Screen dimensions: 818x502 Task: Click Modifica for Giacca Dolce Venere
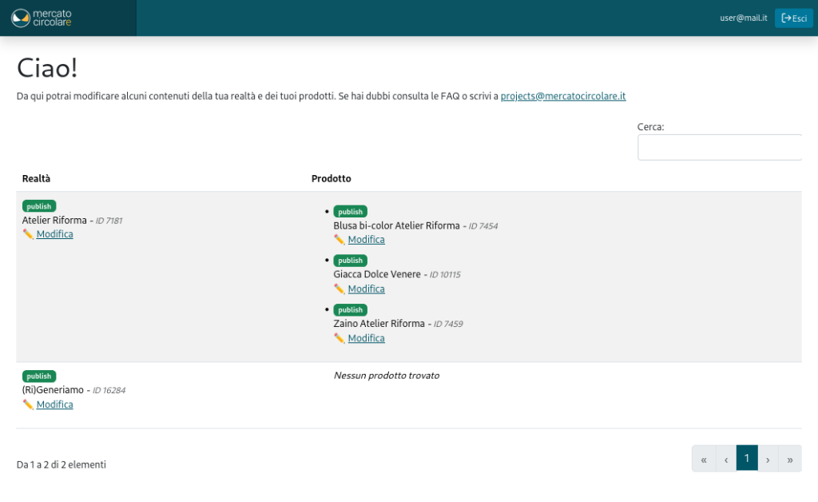point(366,289)
